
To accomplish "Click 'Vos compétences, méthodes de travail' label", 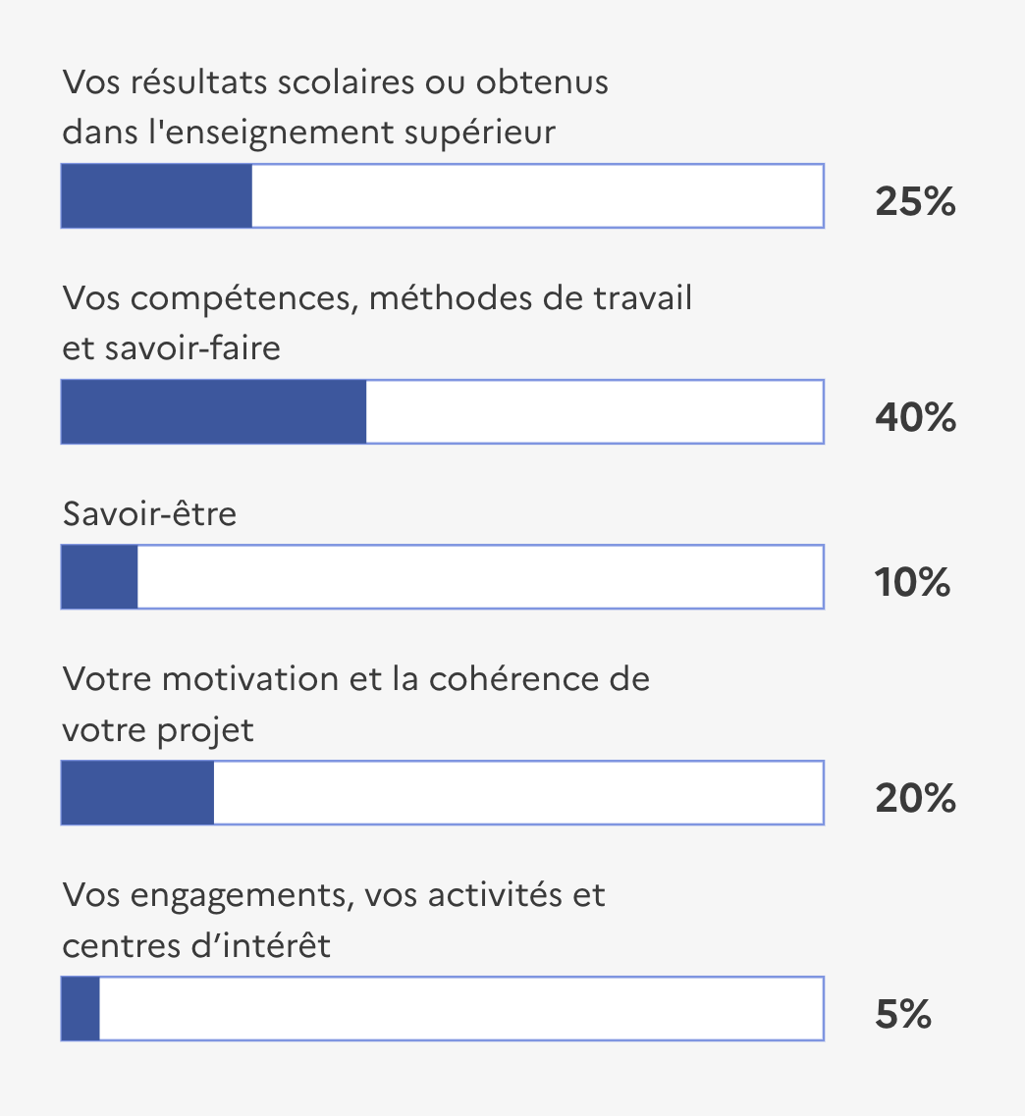I will coord(377,298).
